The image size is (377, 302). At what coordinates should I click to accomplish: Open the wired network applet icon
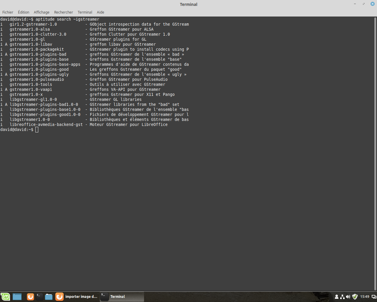coord(342,297)
